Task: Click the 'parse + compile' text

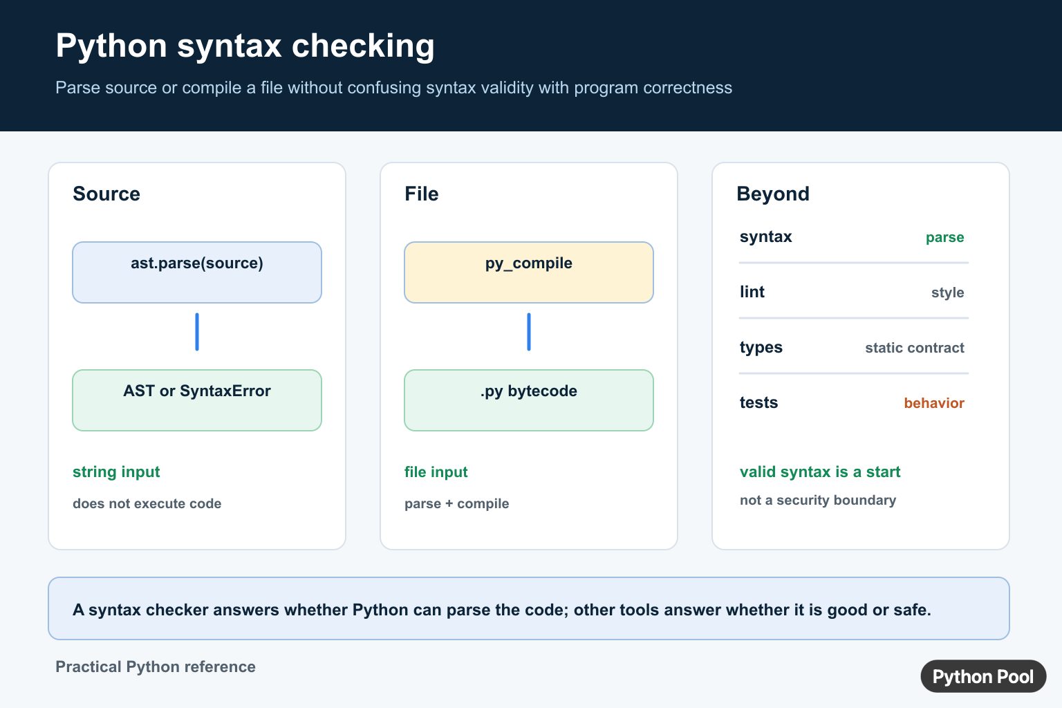Action: [456, 503]
